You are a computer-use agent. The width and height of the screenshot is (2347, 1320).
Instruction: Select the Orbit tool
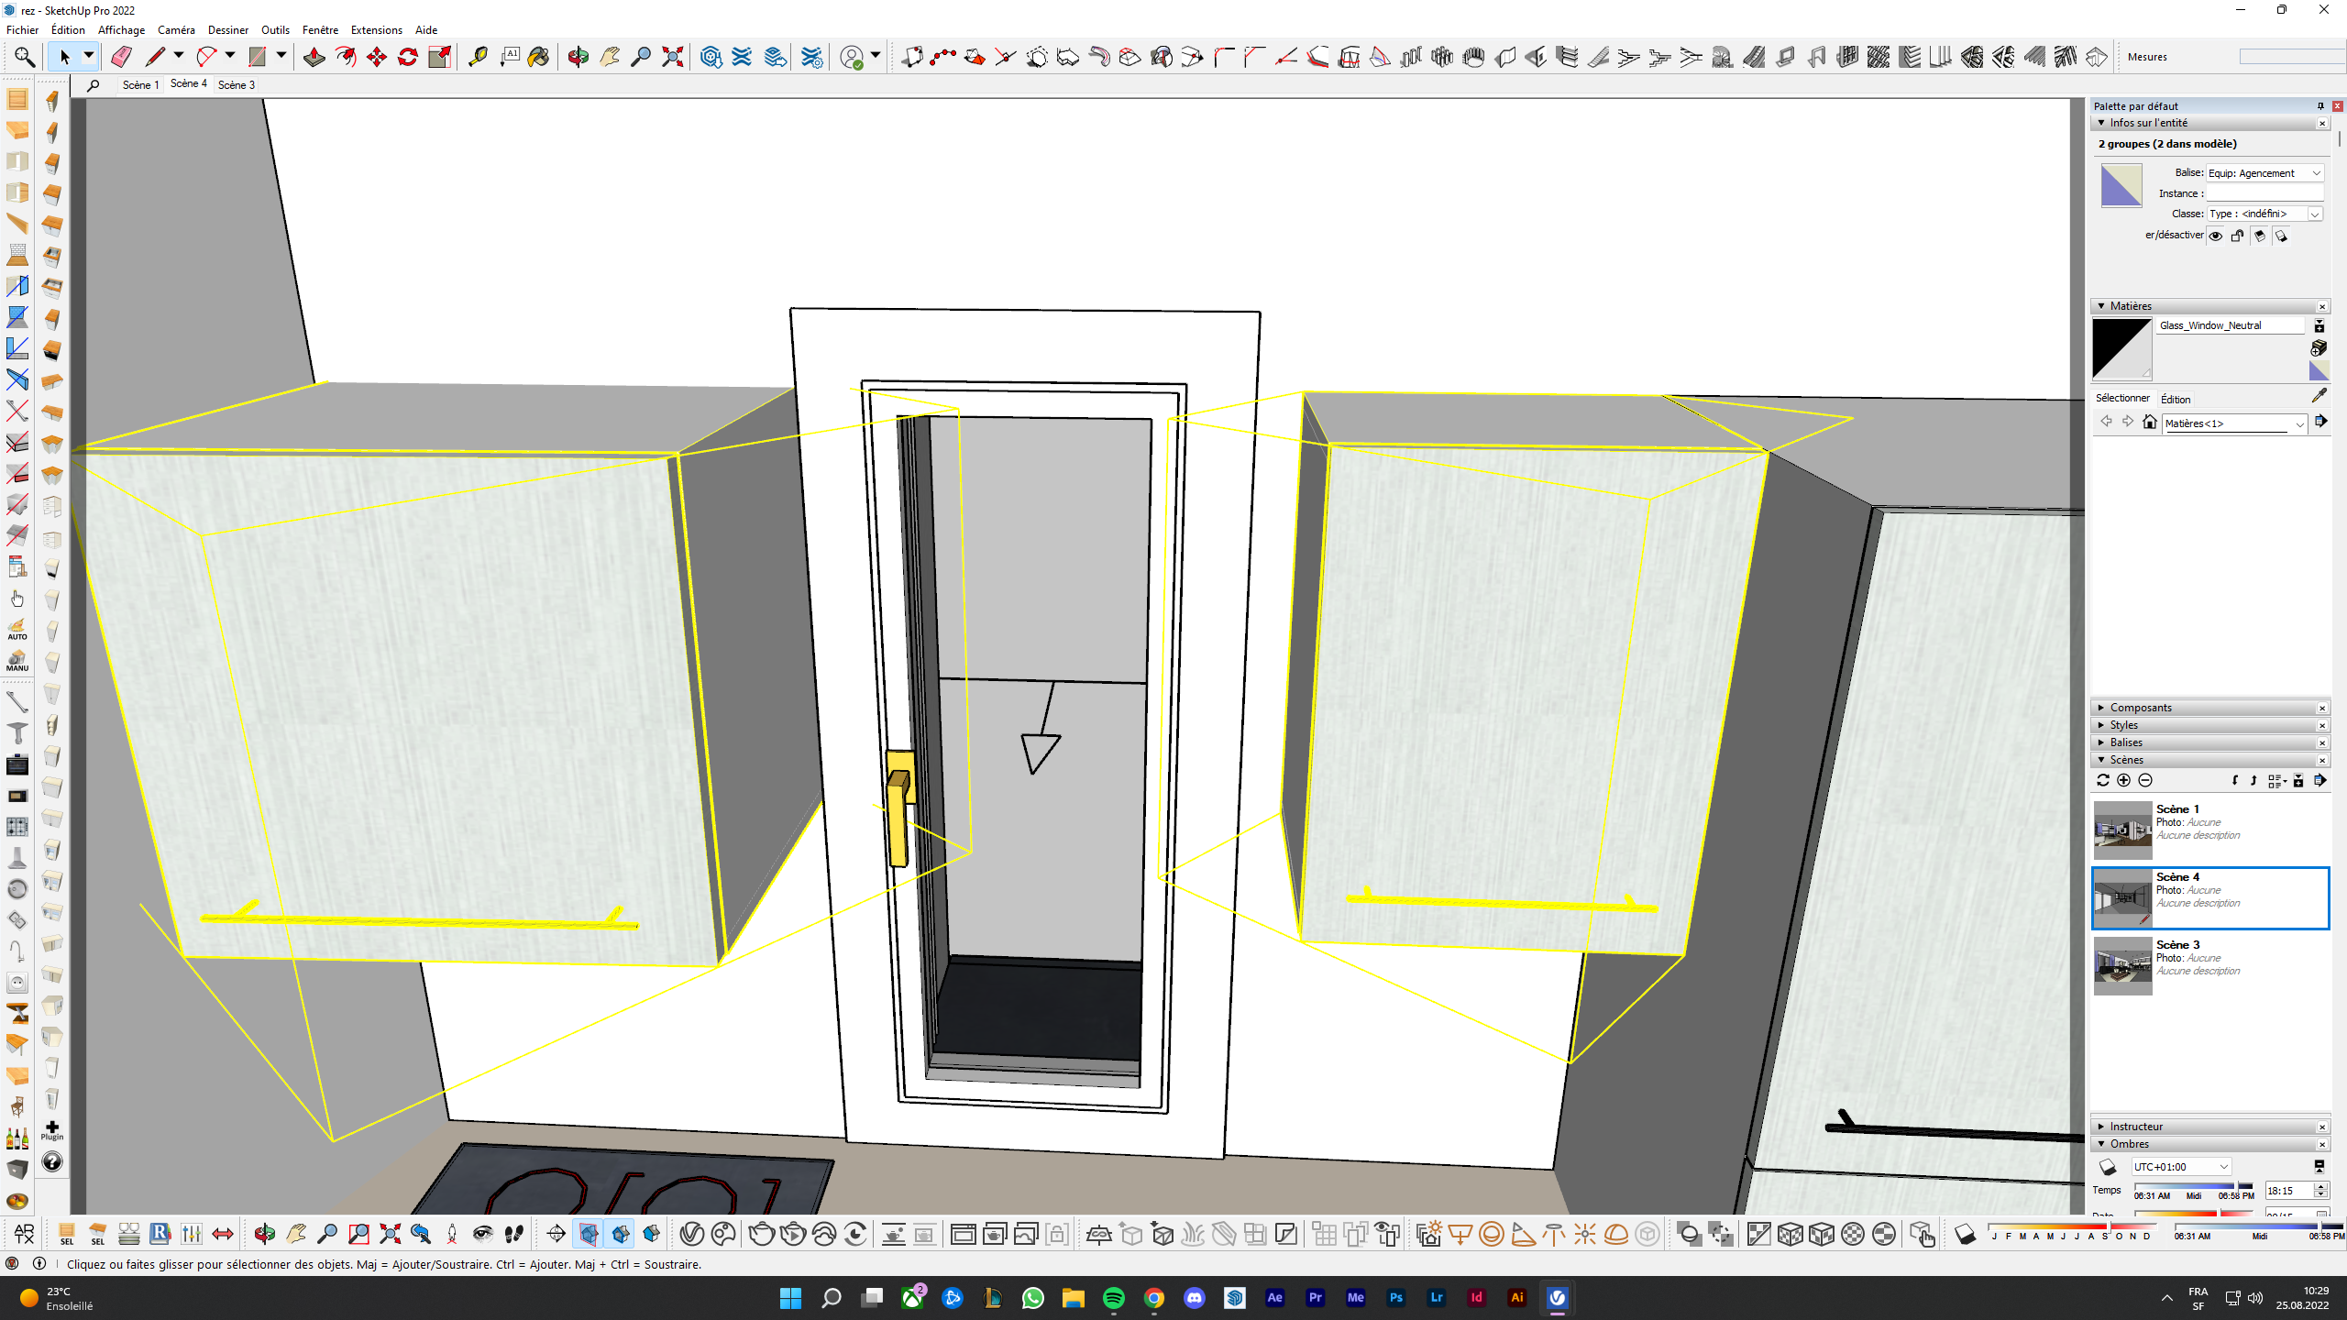tap(578, 57)
